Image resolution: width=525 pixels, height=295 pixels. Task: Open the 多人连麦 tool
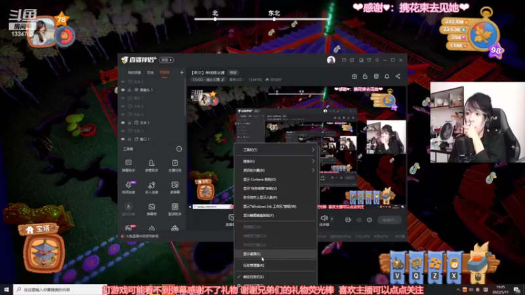[152, 187]
